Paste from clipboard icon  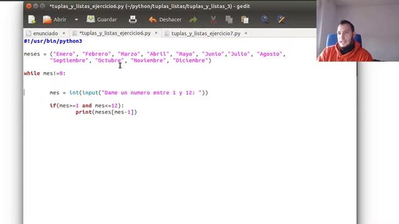[x=245, y=19]
